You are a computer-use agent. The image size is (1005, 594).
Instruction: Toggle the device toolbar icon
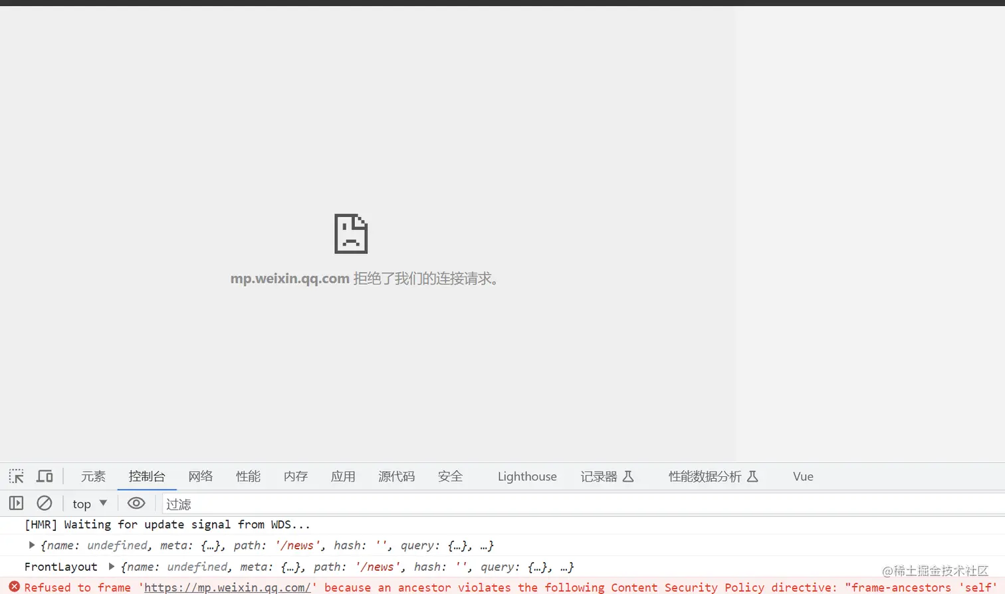click(45, 476)
